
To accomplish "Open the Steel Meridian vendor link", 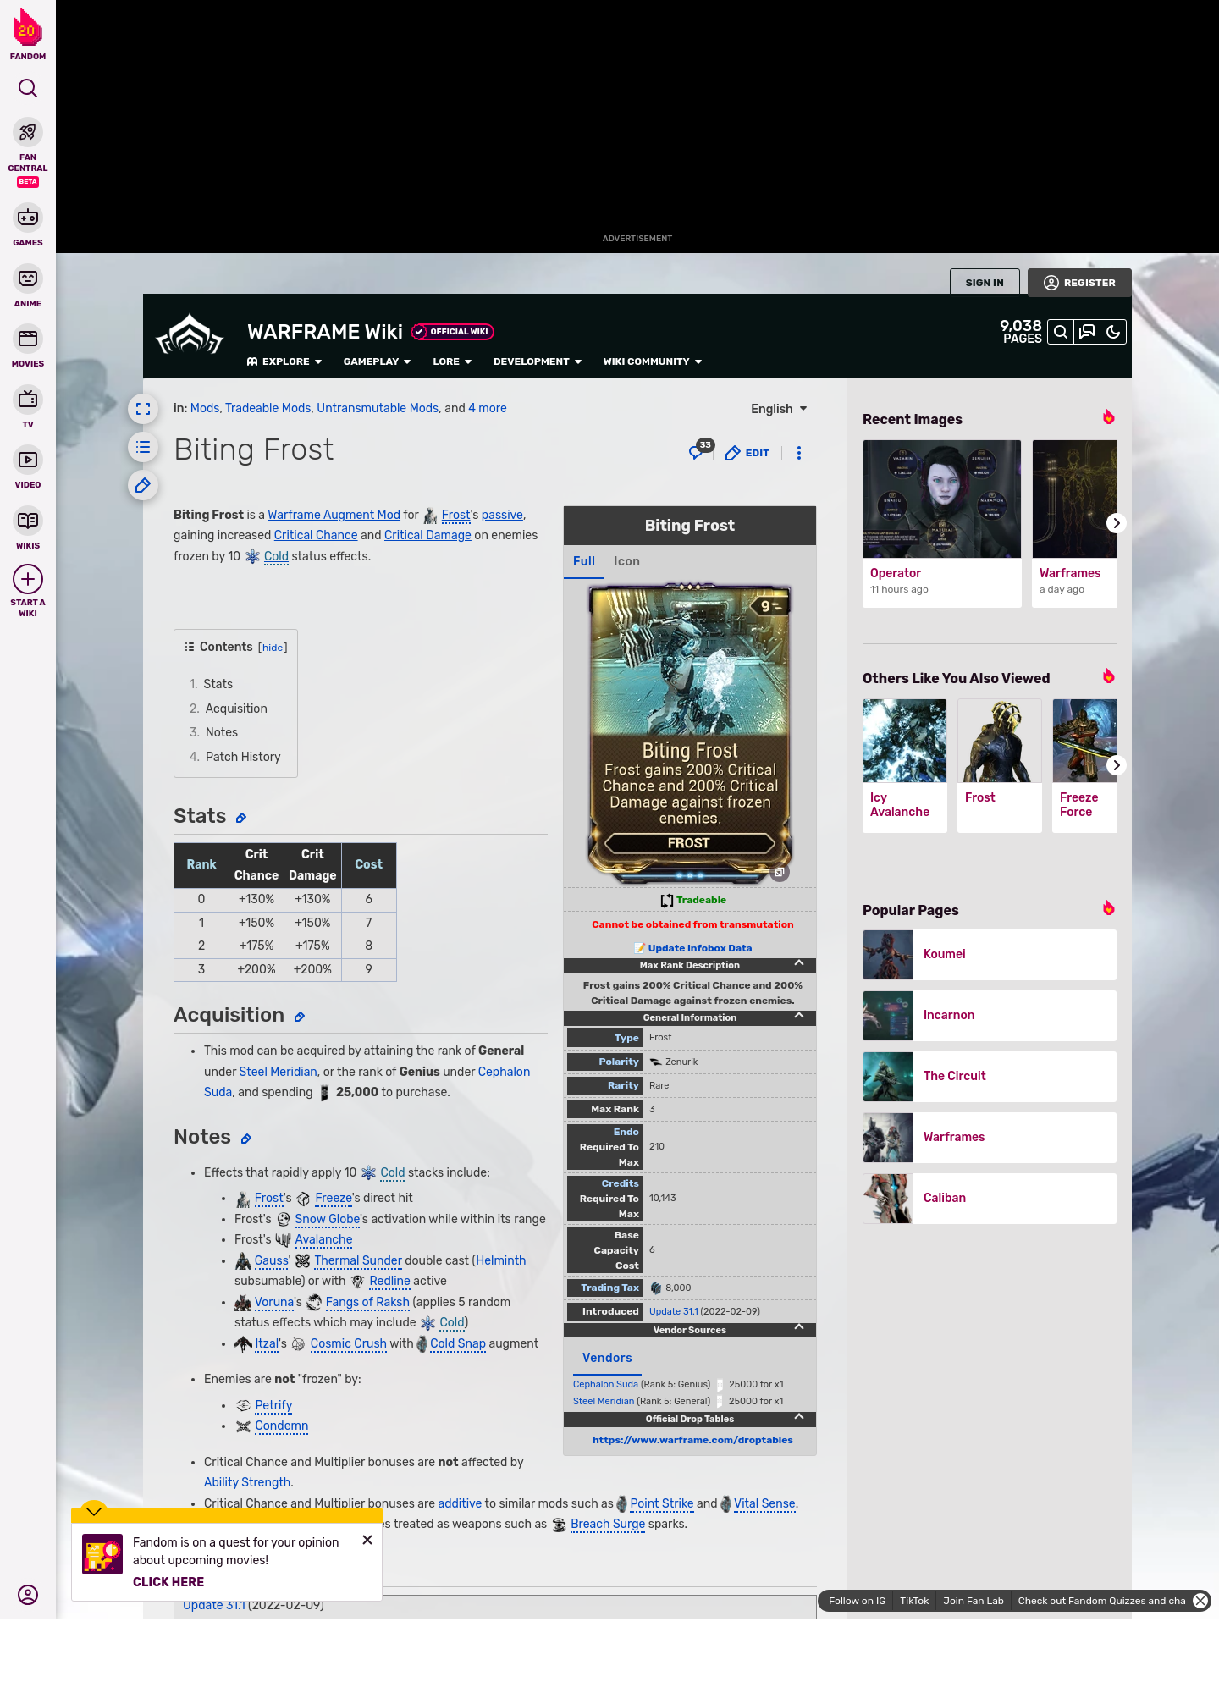I will coord(604,1401).
